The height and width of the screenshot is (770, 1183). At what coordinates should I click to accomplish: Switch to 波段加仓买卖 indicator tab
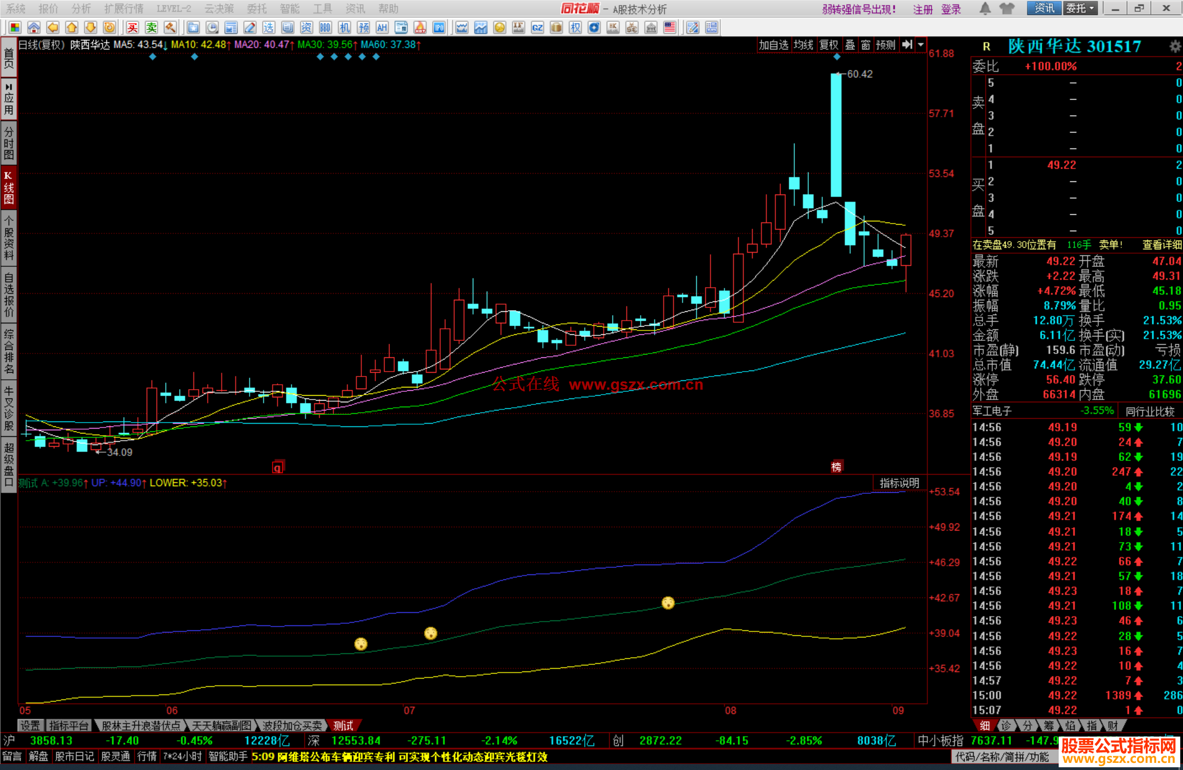click(x=292, y=726)
